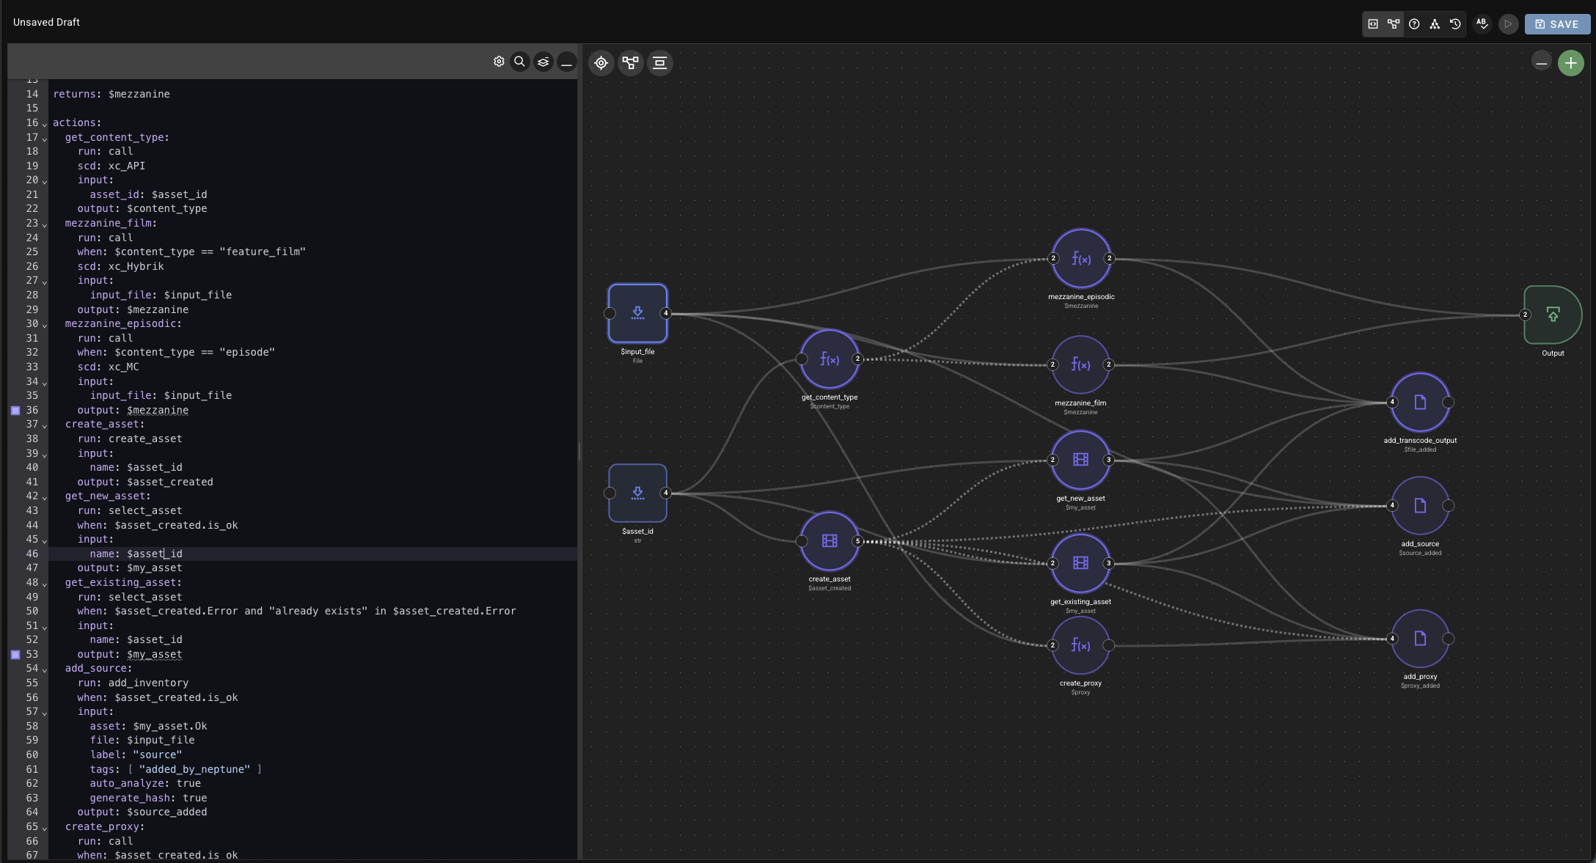Select the add_proxy file node
Viewport: 1596px width, 863px height.
pyautogui.click(x=1420, y=639)
